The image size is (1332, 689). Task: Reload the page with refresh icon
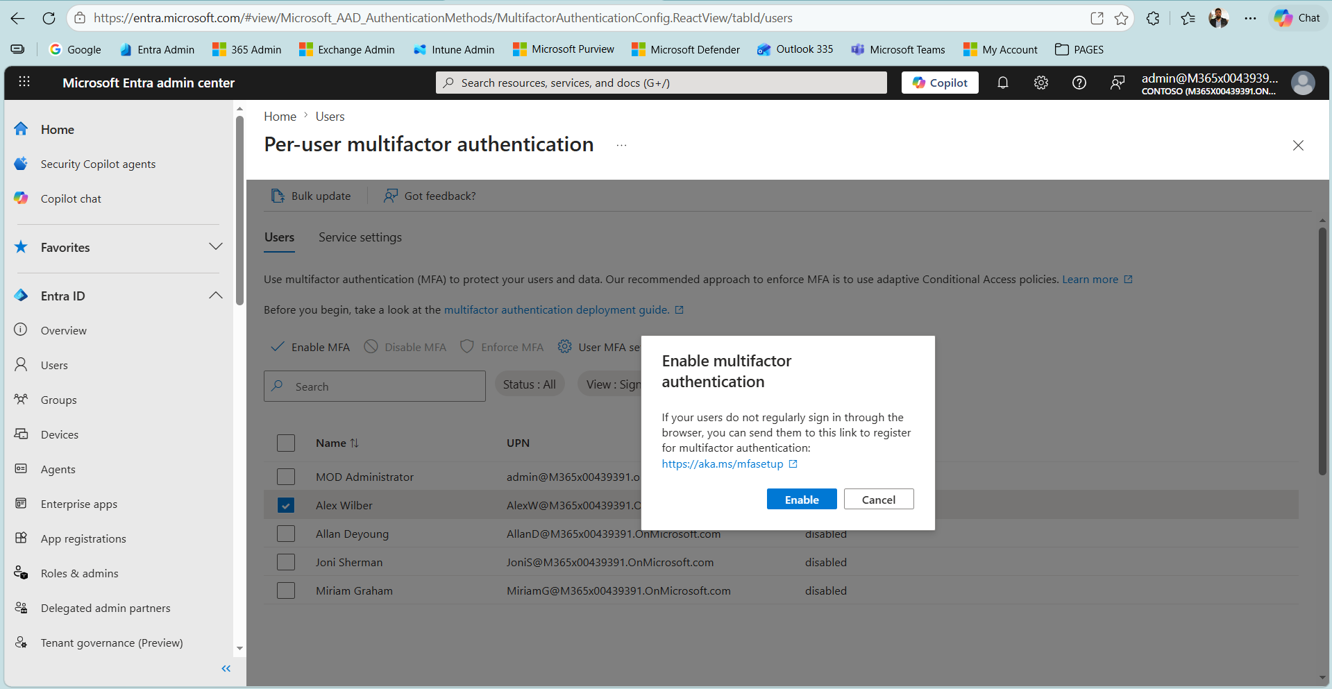[x=49, y=18]
